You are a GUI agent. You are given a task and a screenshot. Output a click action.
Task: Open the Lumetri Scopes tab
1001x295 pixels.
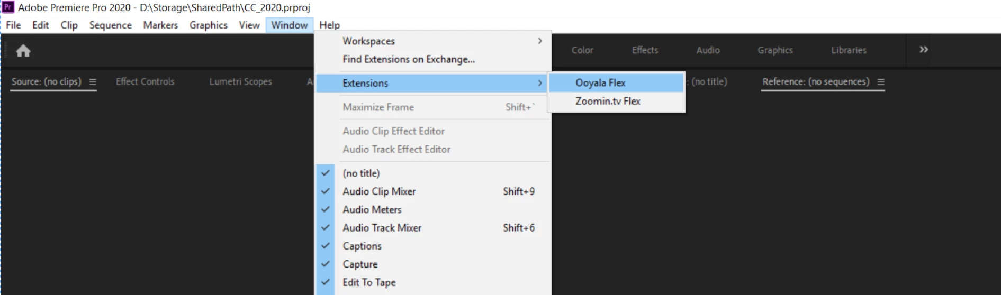240,81
